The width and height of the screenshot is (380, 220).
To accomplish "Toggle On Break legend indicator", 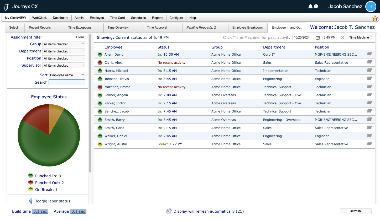I will tap(31, 189).
